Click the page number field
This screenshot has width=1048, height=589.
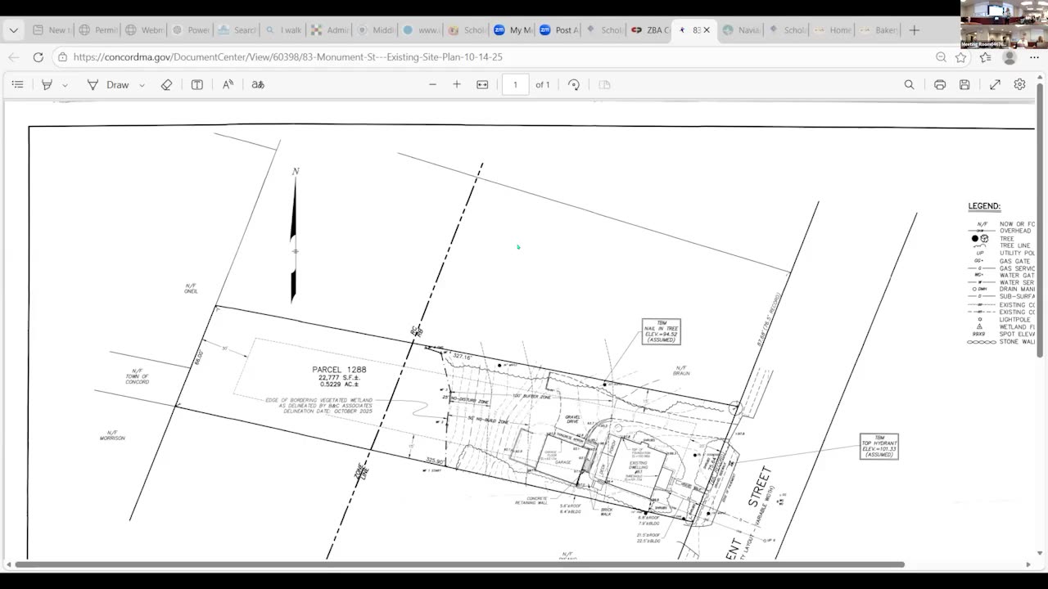point(515,84)
